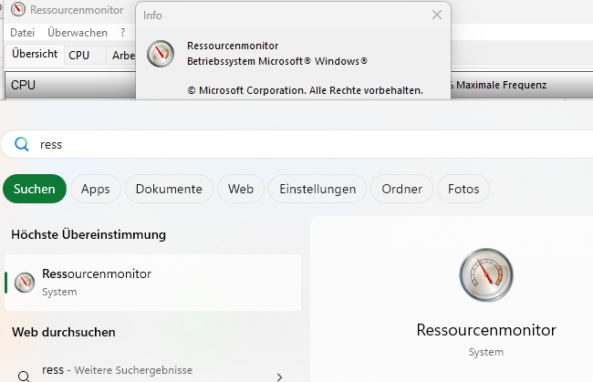The width and height of the screenshot is (593, 382).
Task: Open the Überwachen menu
Action: point(78,33)
